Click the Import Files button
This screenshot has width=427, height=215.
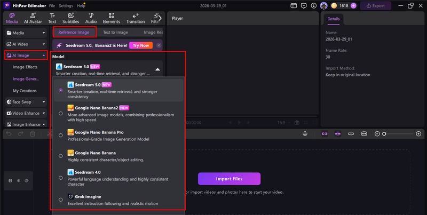click(x=228, y=178)
